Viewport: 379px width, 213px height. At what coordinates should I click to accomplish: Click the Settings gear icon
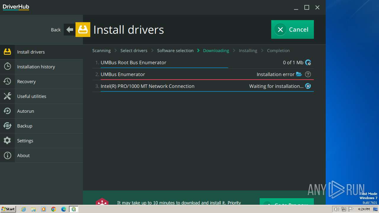click(7, 141)
